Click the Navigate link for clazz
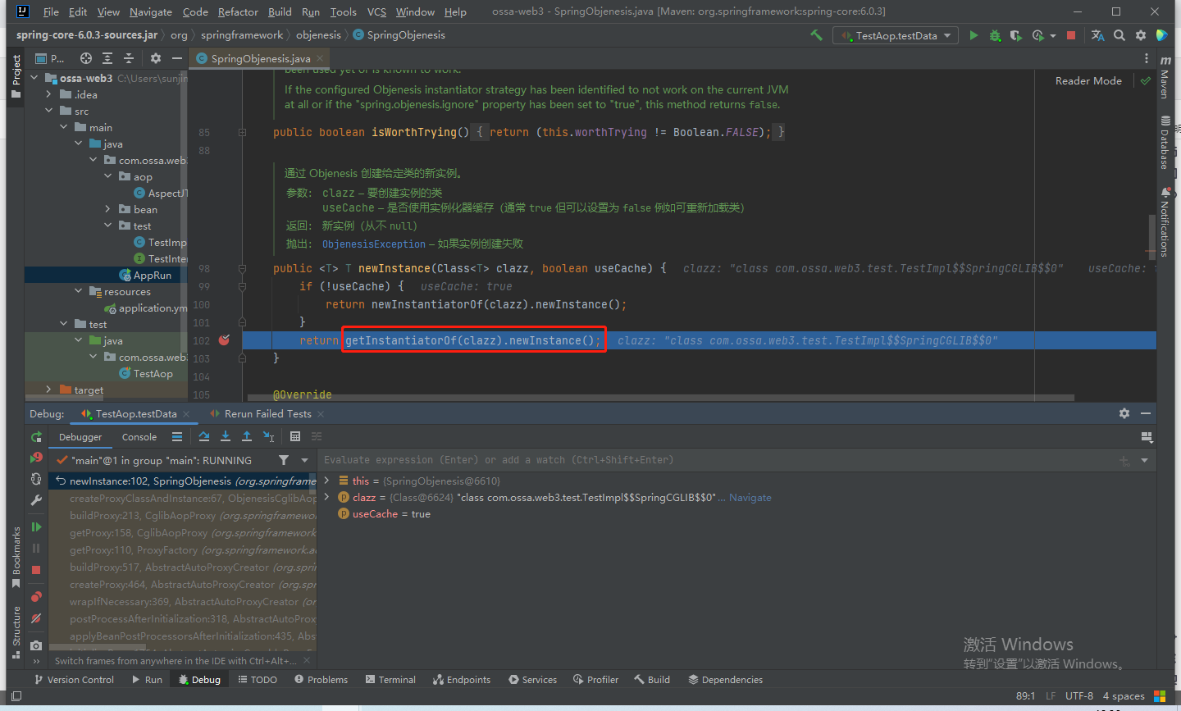 click(x=750, y=497)
